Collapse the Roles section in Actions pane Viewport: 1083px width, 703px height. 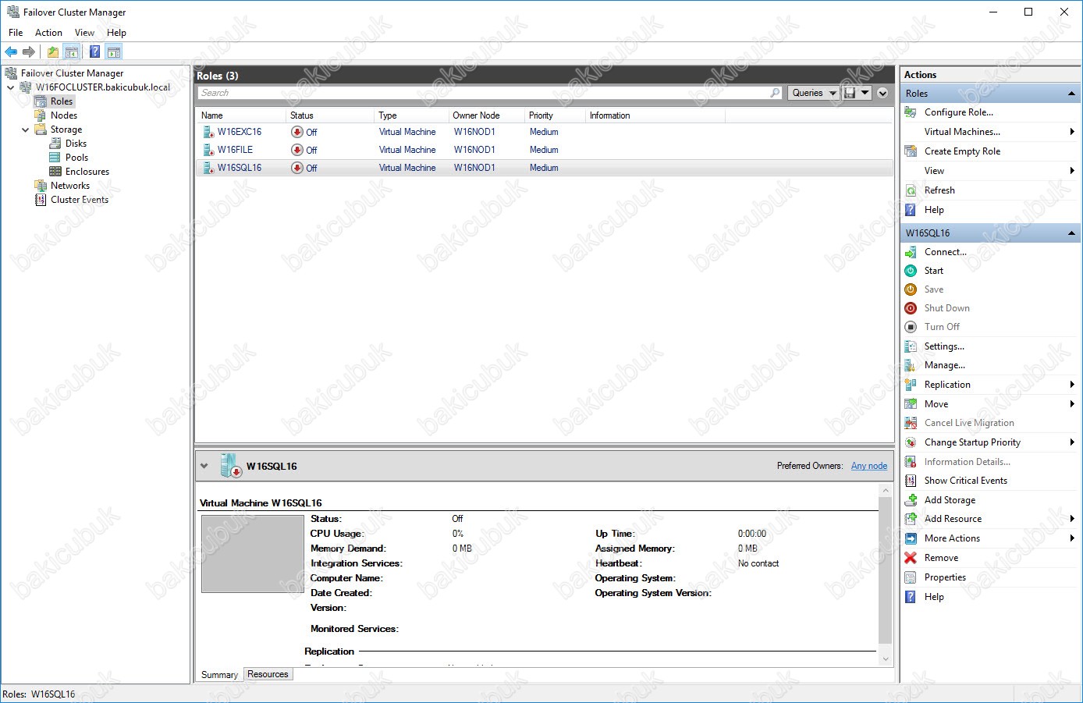(x=1072, y=94)
